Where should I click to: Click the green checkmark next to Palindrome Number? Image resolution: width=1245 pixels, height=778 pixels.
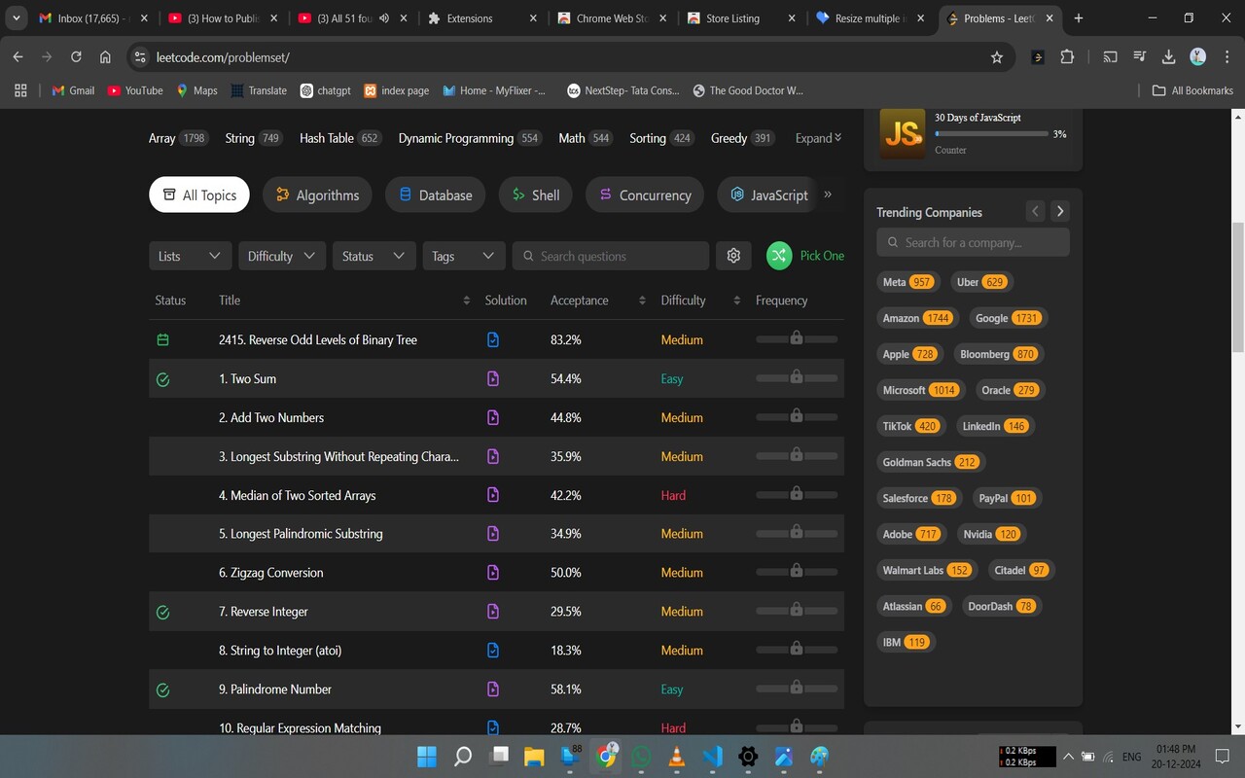point(162,689)
